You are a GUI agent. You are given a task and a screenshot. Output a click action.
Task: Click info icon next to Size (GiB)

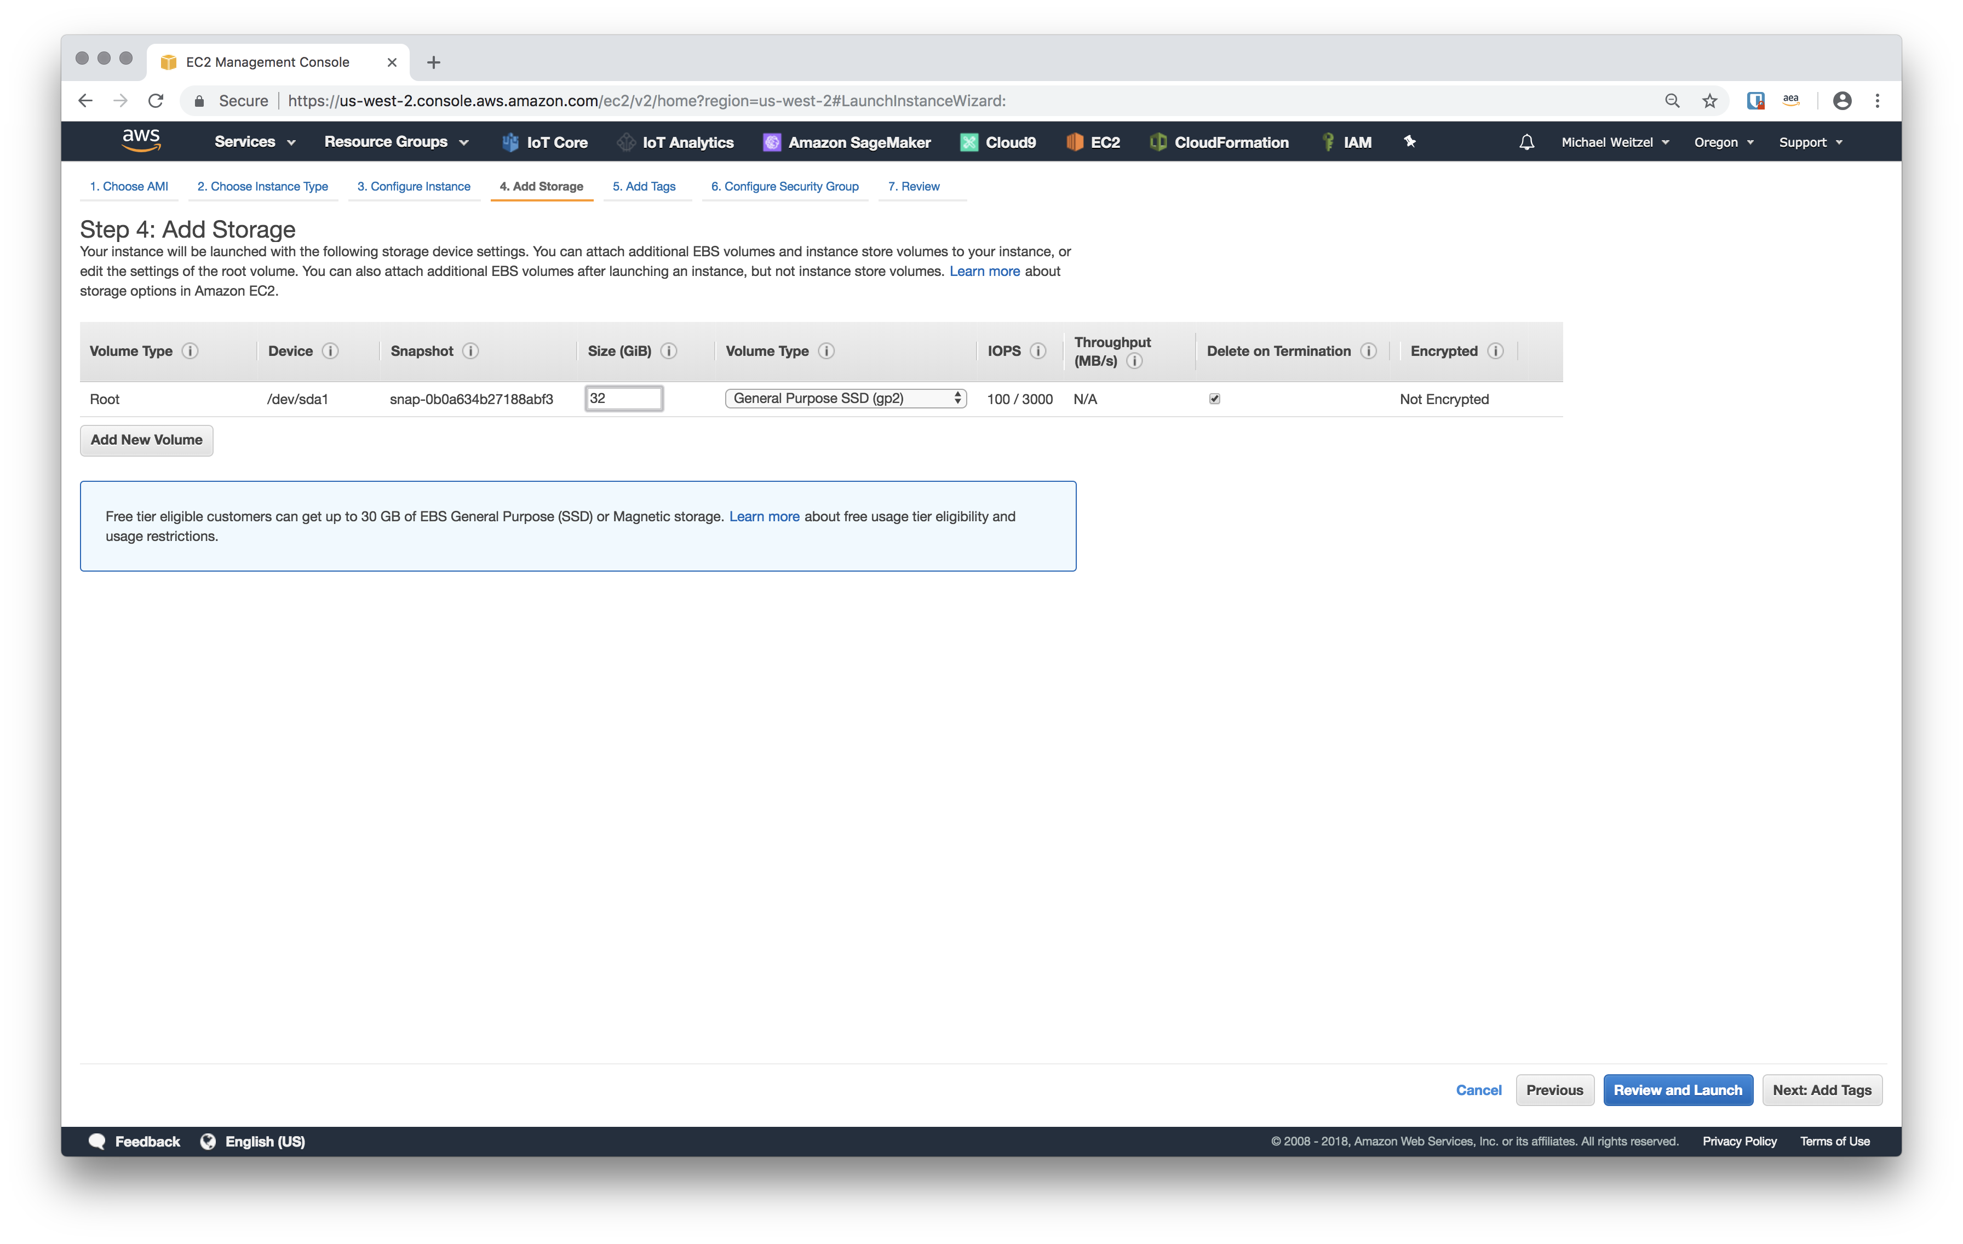click(x=668, y=352)
